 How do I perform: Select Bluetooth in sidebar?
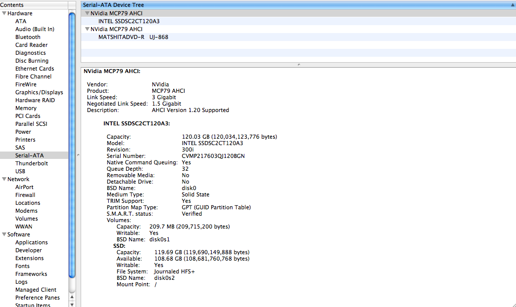28,37
